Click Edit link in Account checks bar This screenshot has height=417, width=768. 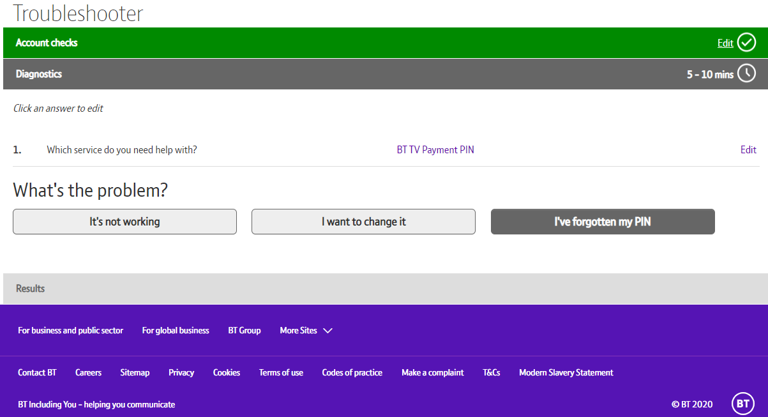[725, 43]
